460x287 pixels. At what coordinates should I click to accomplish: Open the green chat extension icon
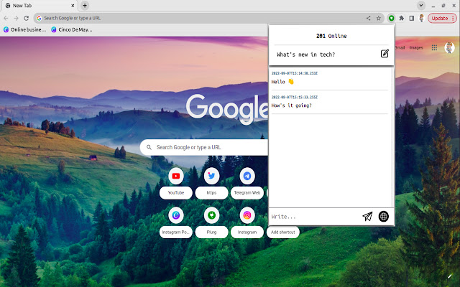[391, 18]
